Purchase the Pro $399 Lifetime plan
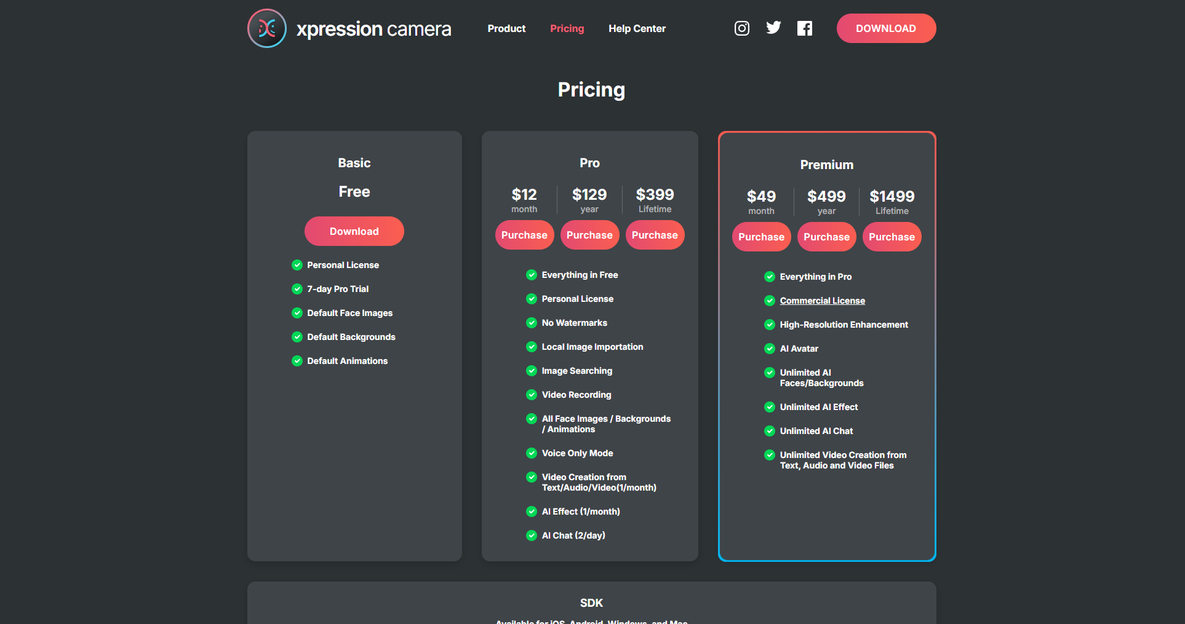The image size is (1185, 624). [655, 235]
